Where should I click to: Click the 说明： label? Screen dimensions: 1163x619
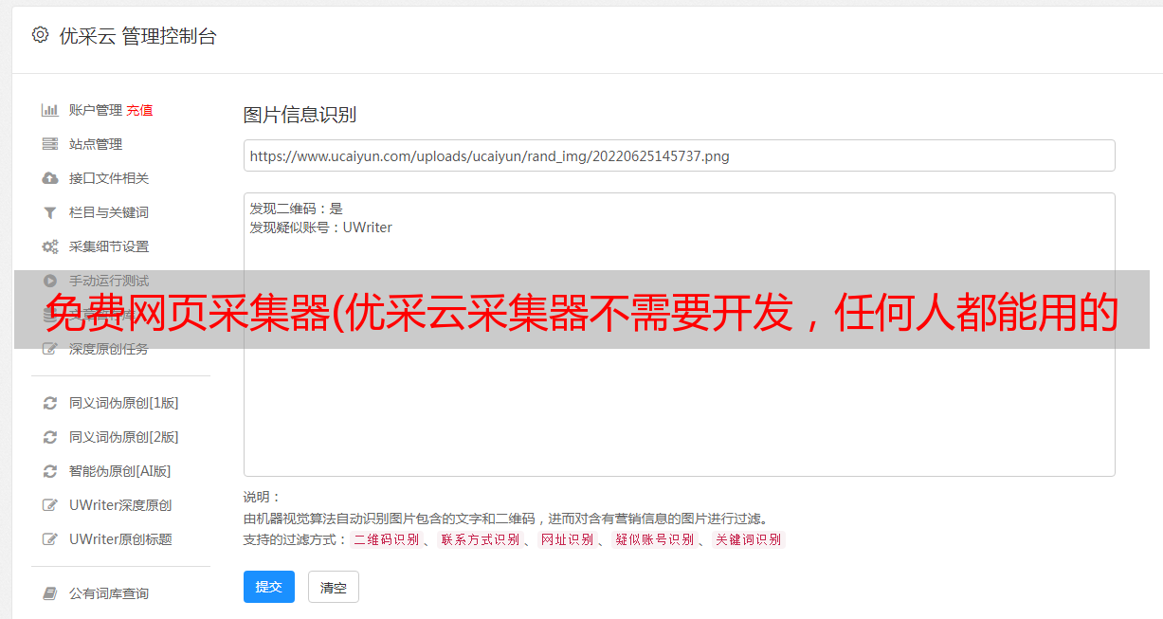click(x=263, y=497)
